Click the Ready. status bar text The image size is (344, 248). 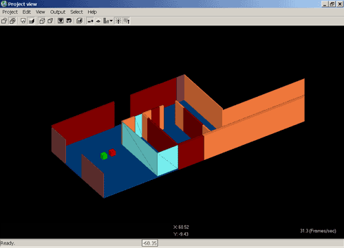tap(8, 243)
